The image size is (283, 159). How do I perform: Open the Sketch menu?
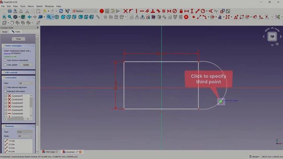[39, 6]
